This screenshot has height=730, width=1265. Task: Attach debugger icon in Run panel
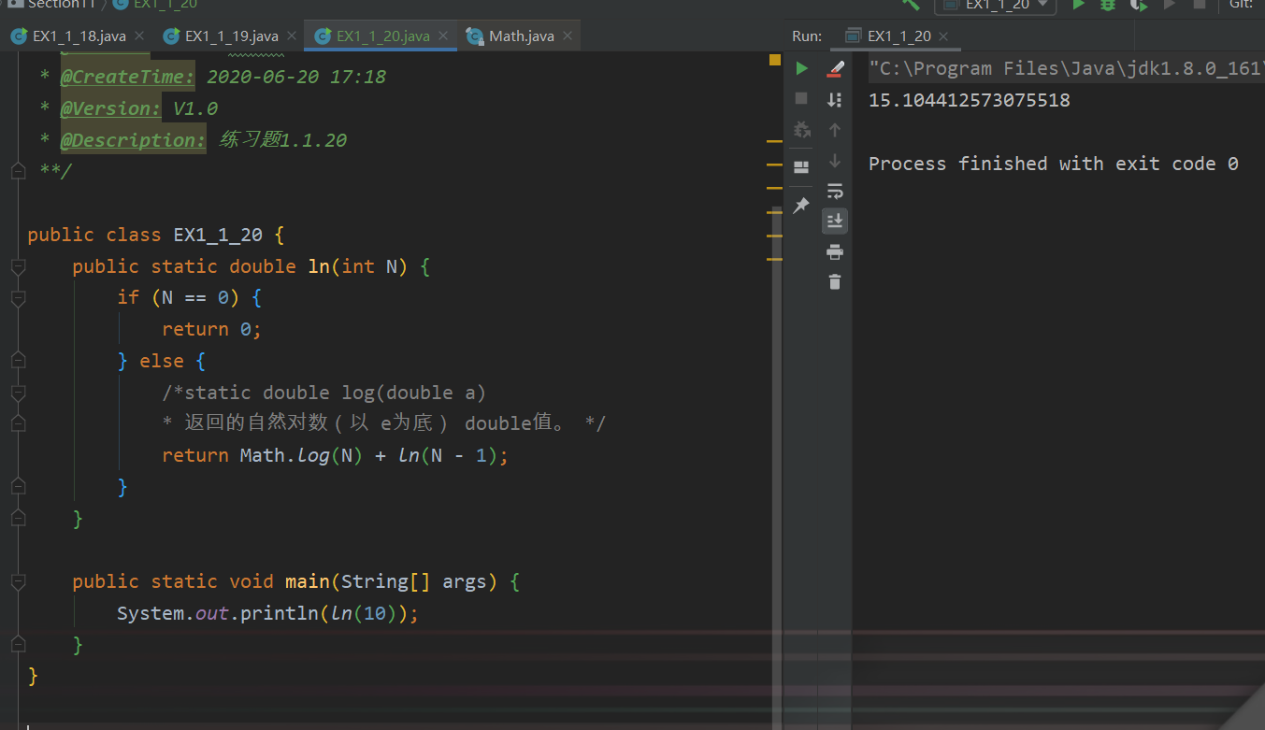pos(801,129)
